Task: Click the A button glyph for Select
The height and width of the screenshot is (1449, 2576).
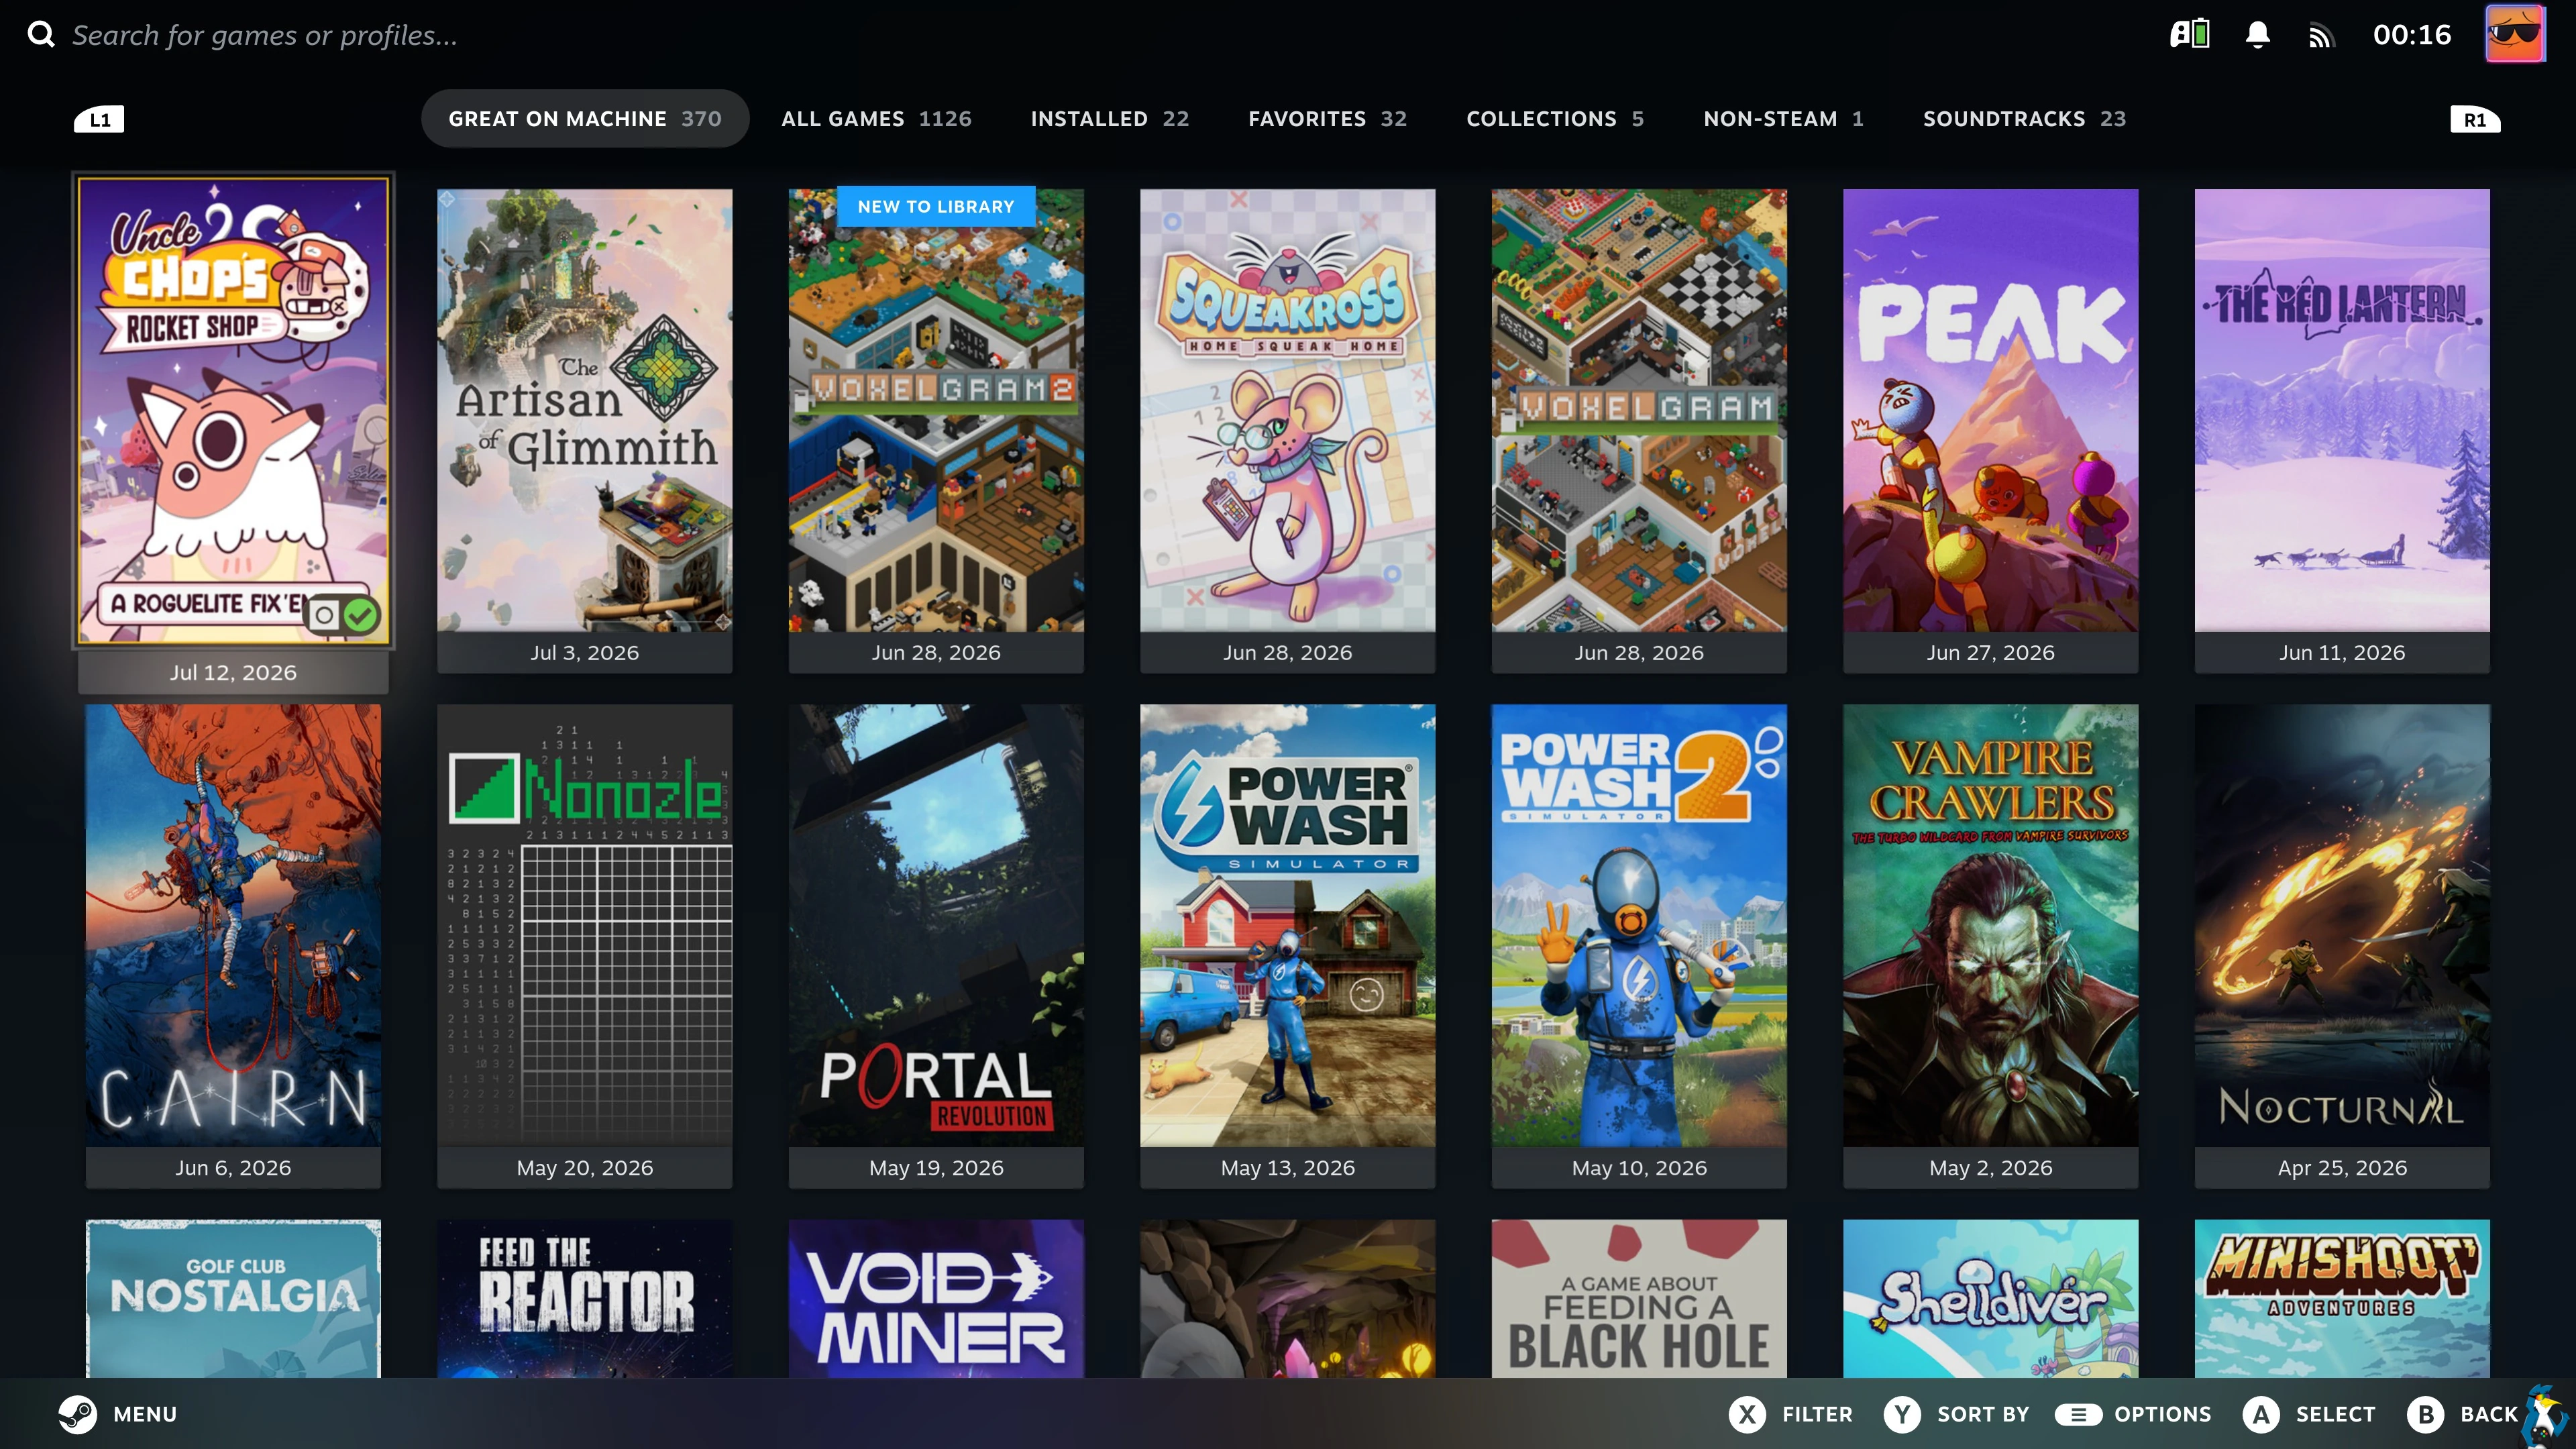Action: pyautogui.click(x=2261, y=1414)
